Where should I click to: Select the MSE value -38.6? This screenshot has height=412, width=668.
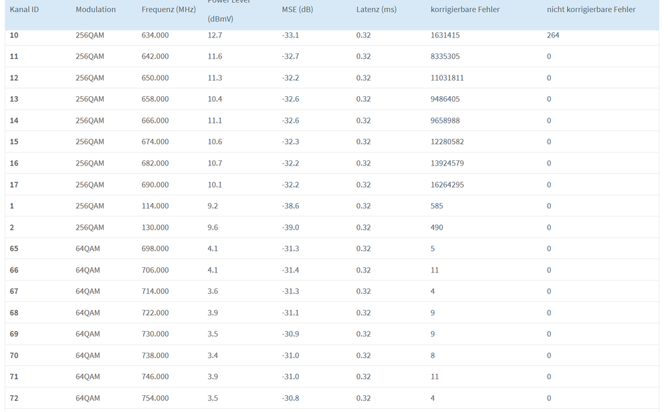pyautogui.click(x=290, y=206)
